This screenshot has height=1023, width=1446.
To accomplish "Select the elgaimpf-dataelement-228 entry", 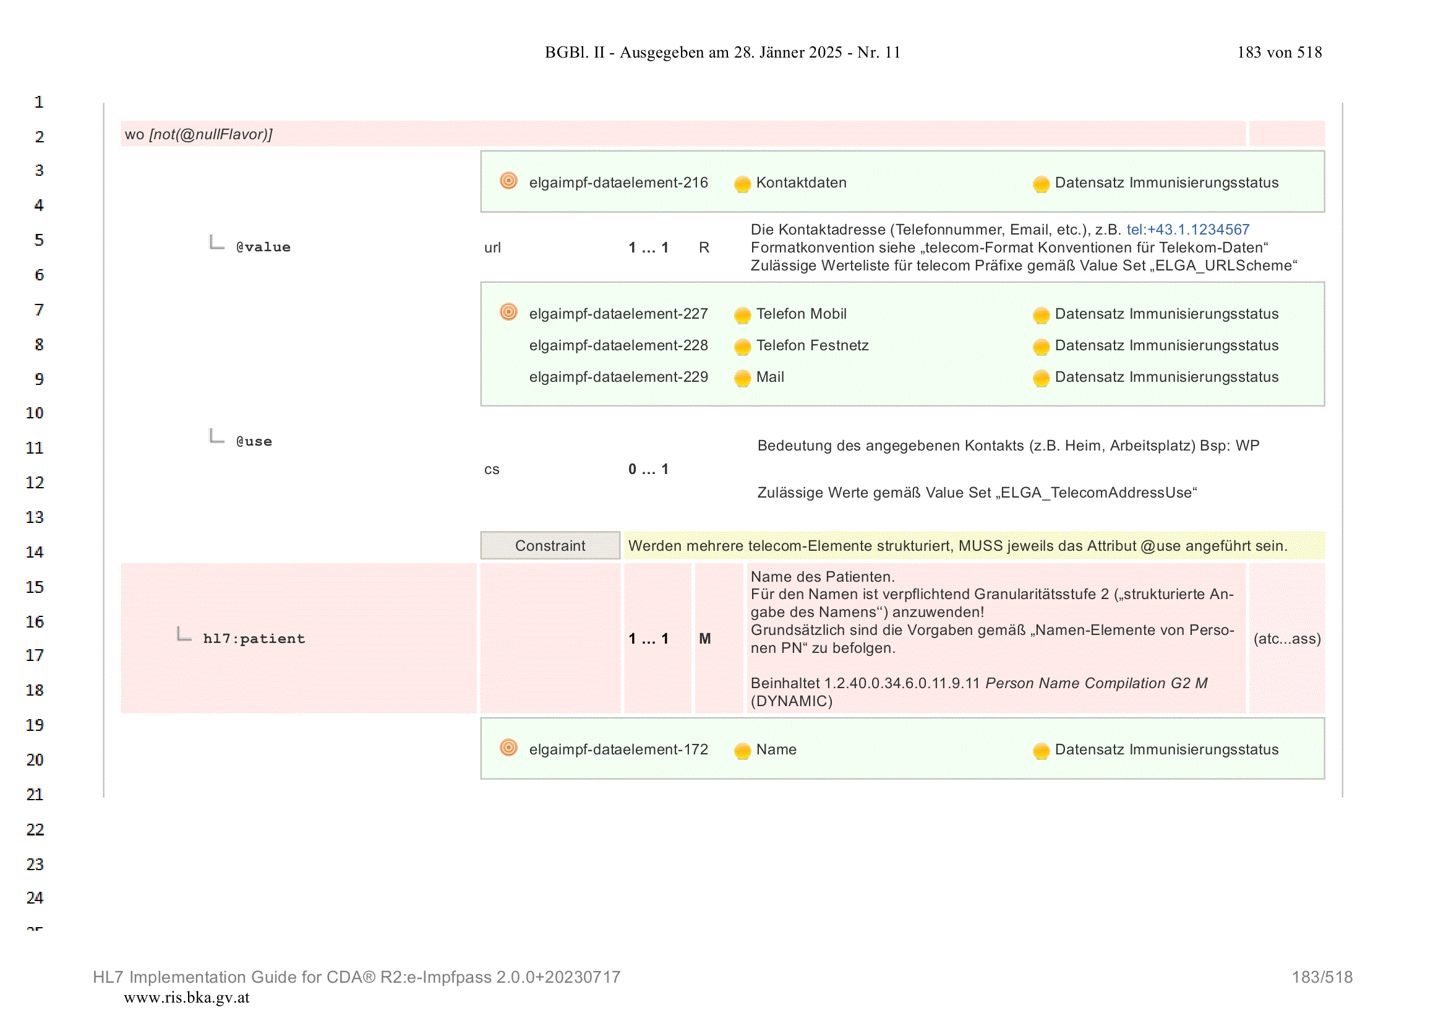I will click(618, 345).
